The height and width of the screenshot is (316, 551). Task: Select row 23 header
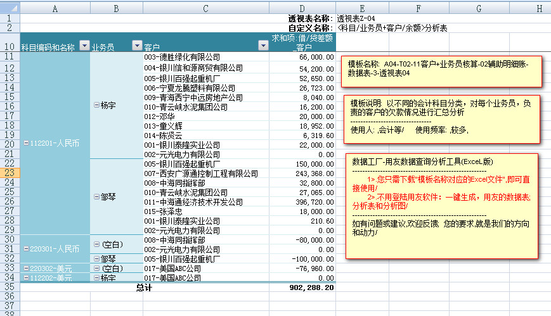(10, 173)
